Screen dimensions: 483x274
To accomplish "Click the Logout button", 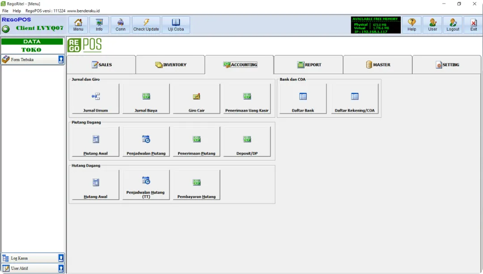I will click(453, 25).
